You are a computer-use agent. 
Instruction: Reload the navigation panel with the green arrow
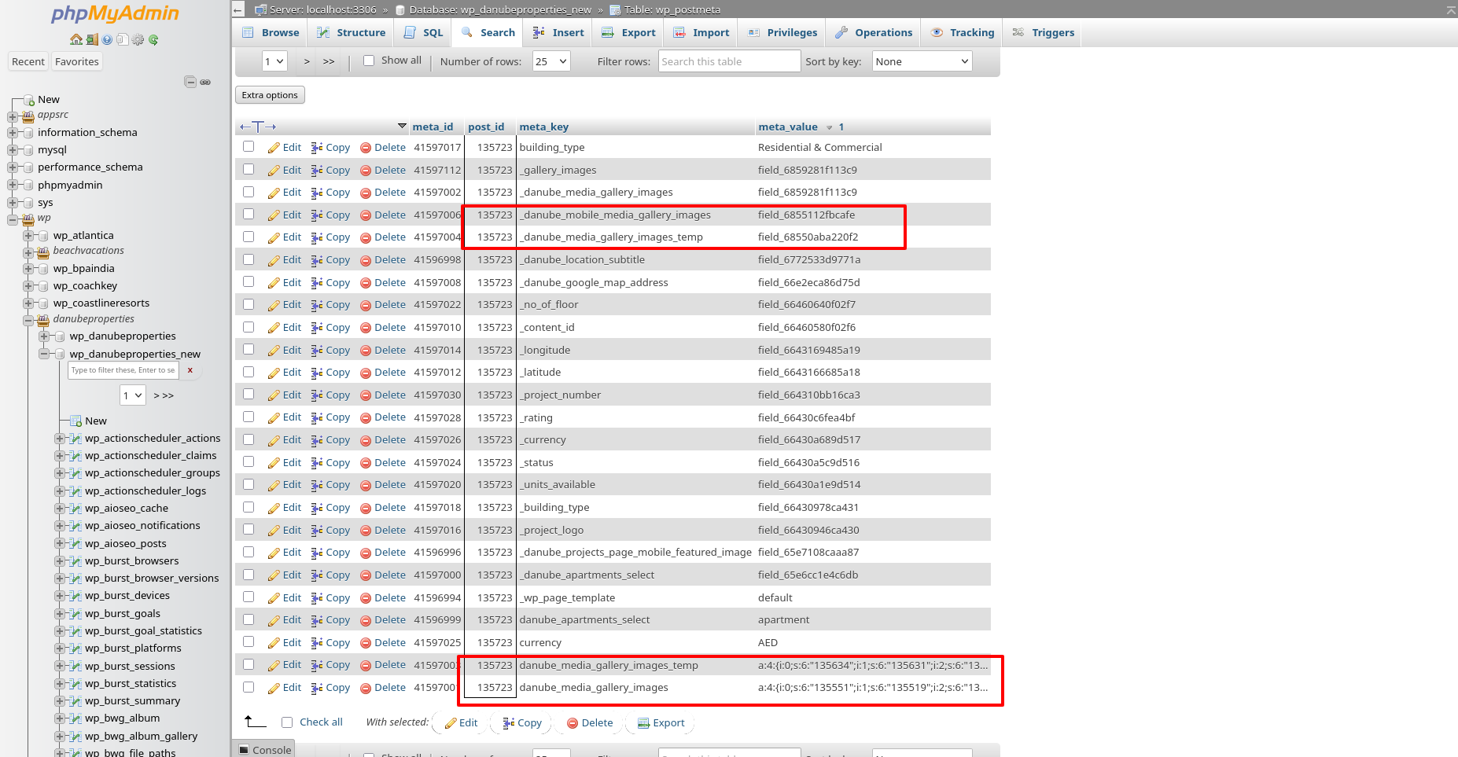153,39
